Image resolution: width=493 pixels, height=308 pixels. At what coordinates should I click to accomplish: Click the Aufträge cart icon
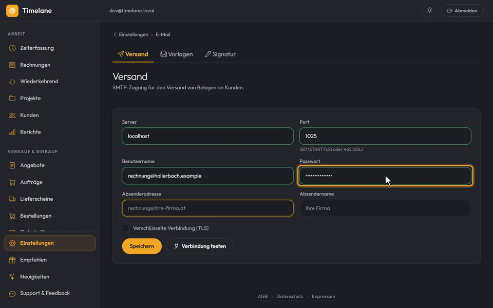pos(12,182)
